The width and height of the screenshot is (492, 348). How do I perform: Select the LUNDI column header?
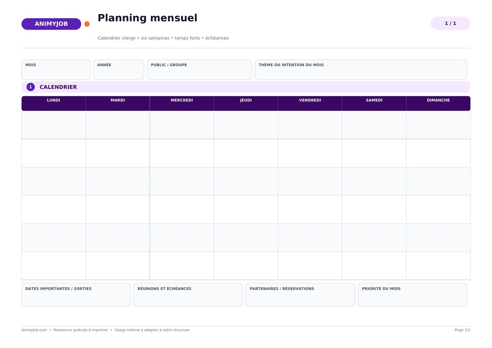click(53, 103)
